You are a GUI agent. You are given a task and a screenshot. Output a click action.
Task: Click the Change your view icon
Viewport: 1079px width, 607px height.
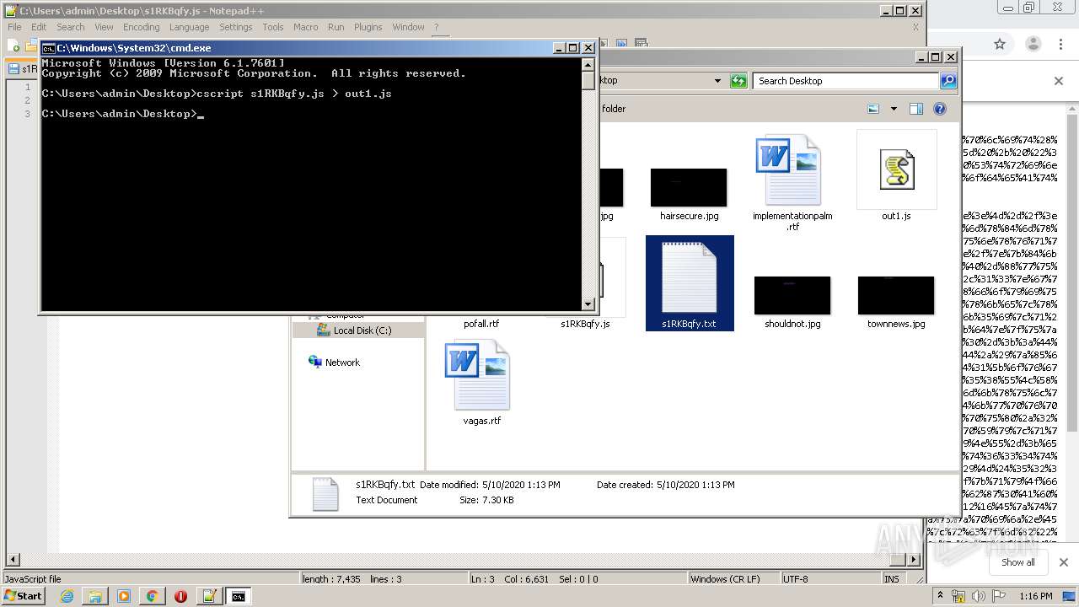pyautogui.click(x=873, y=109)
